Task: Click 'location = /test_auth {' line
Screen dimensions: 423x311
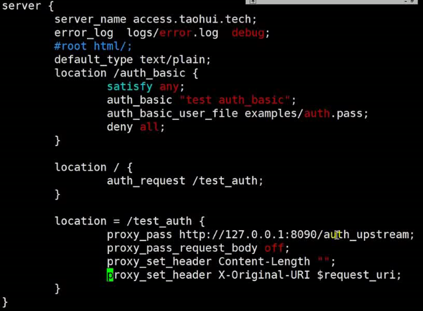Action: [129, 221]
